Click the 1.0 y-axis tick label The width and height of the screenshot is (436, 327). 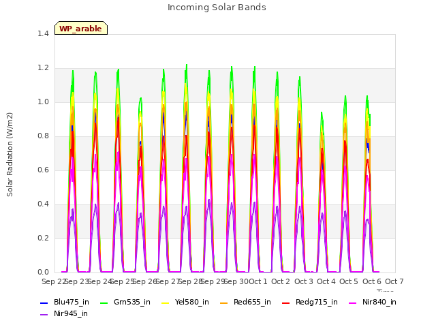click(43, 102)
